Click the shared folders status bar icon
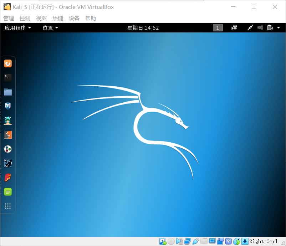The image size is (286, 246). [x=204, y=241]
